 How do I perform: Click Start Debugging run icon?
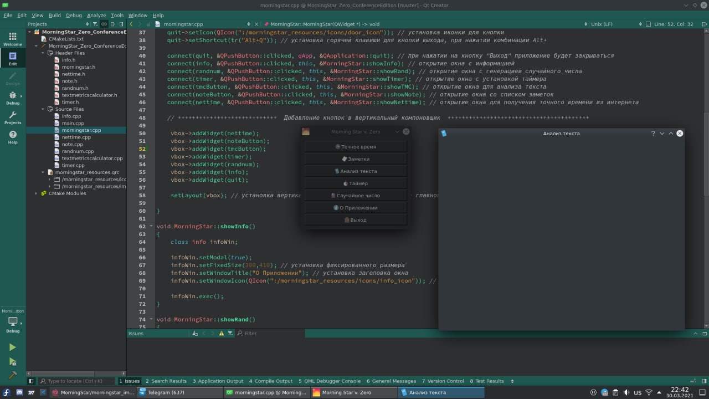click(12, 361)
